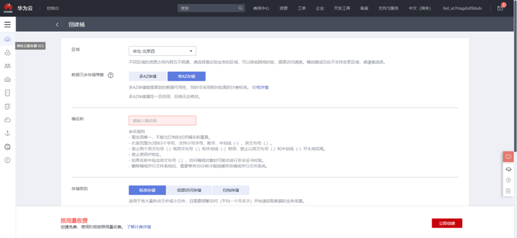The height and width of the screenshot is (238, 517).
Task: Focus the top 搜索 search field
Action: (211, 8)
